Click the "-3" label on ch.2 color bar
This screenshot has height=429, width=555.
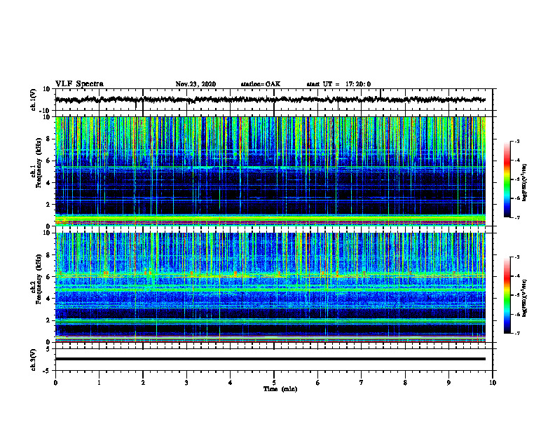517,257
